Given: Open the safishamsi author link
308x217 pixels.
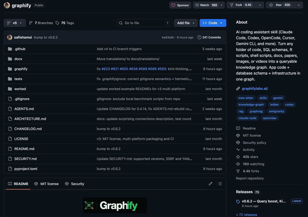Looking at the screenshot, I should 23,37.
